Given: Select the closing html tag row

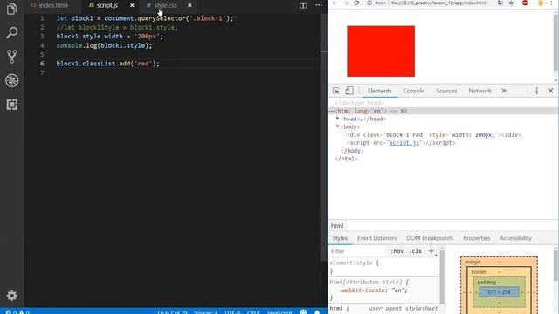Looking at the screenshot, I should coord(346,159).
